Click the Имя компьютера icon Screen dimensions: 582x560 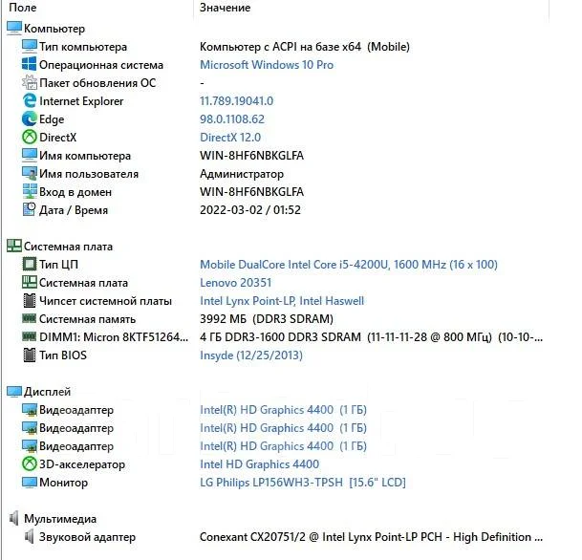(30, 156)
